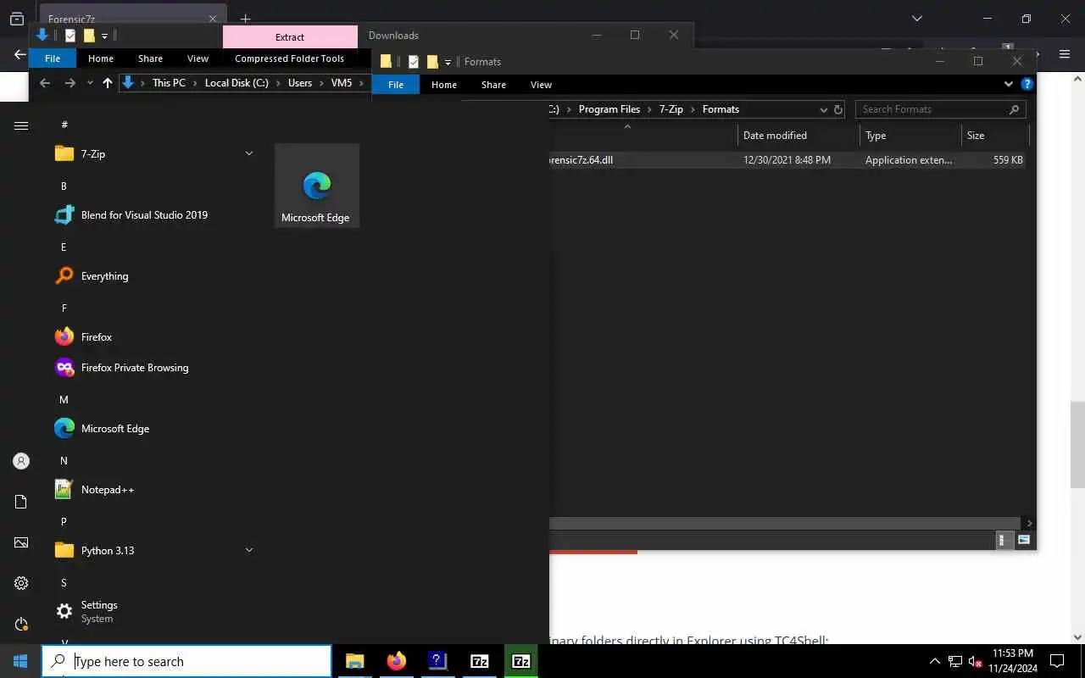Viewport: 1085px width, 678px height.
Task: Open quick access toolbar dropdown in Downloads window
Action: click(104, 36)
